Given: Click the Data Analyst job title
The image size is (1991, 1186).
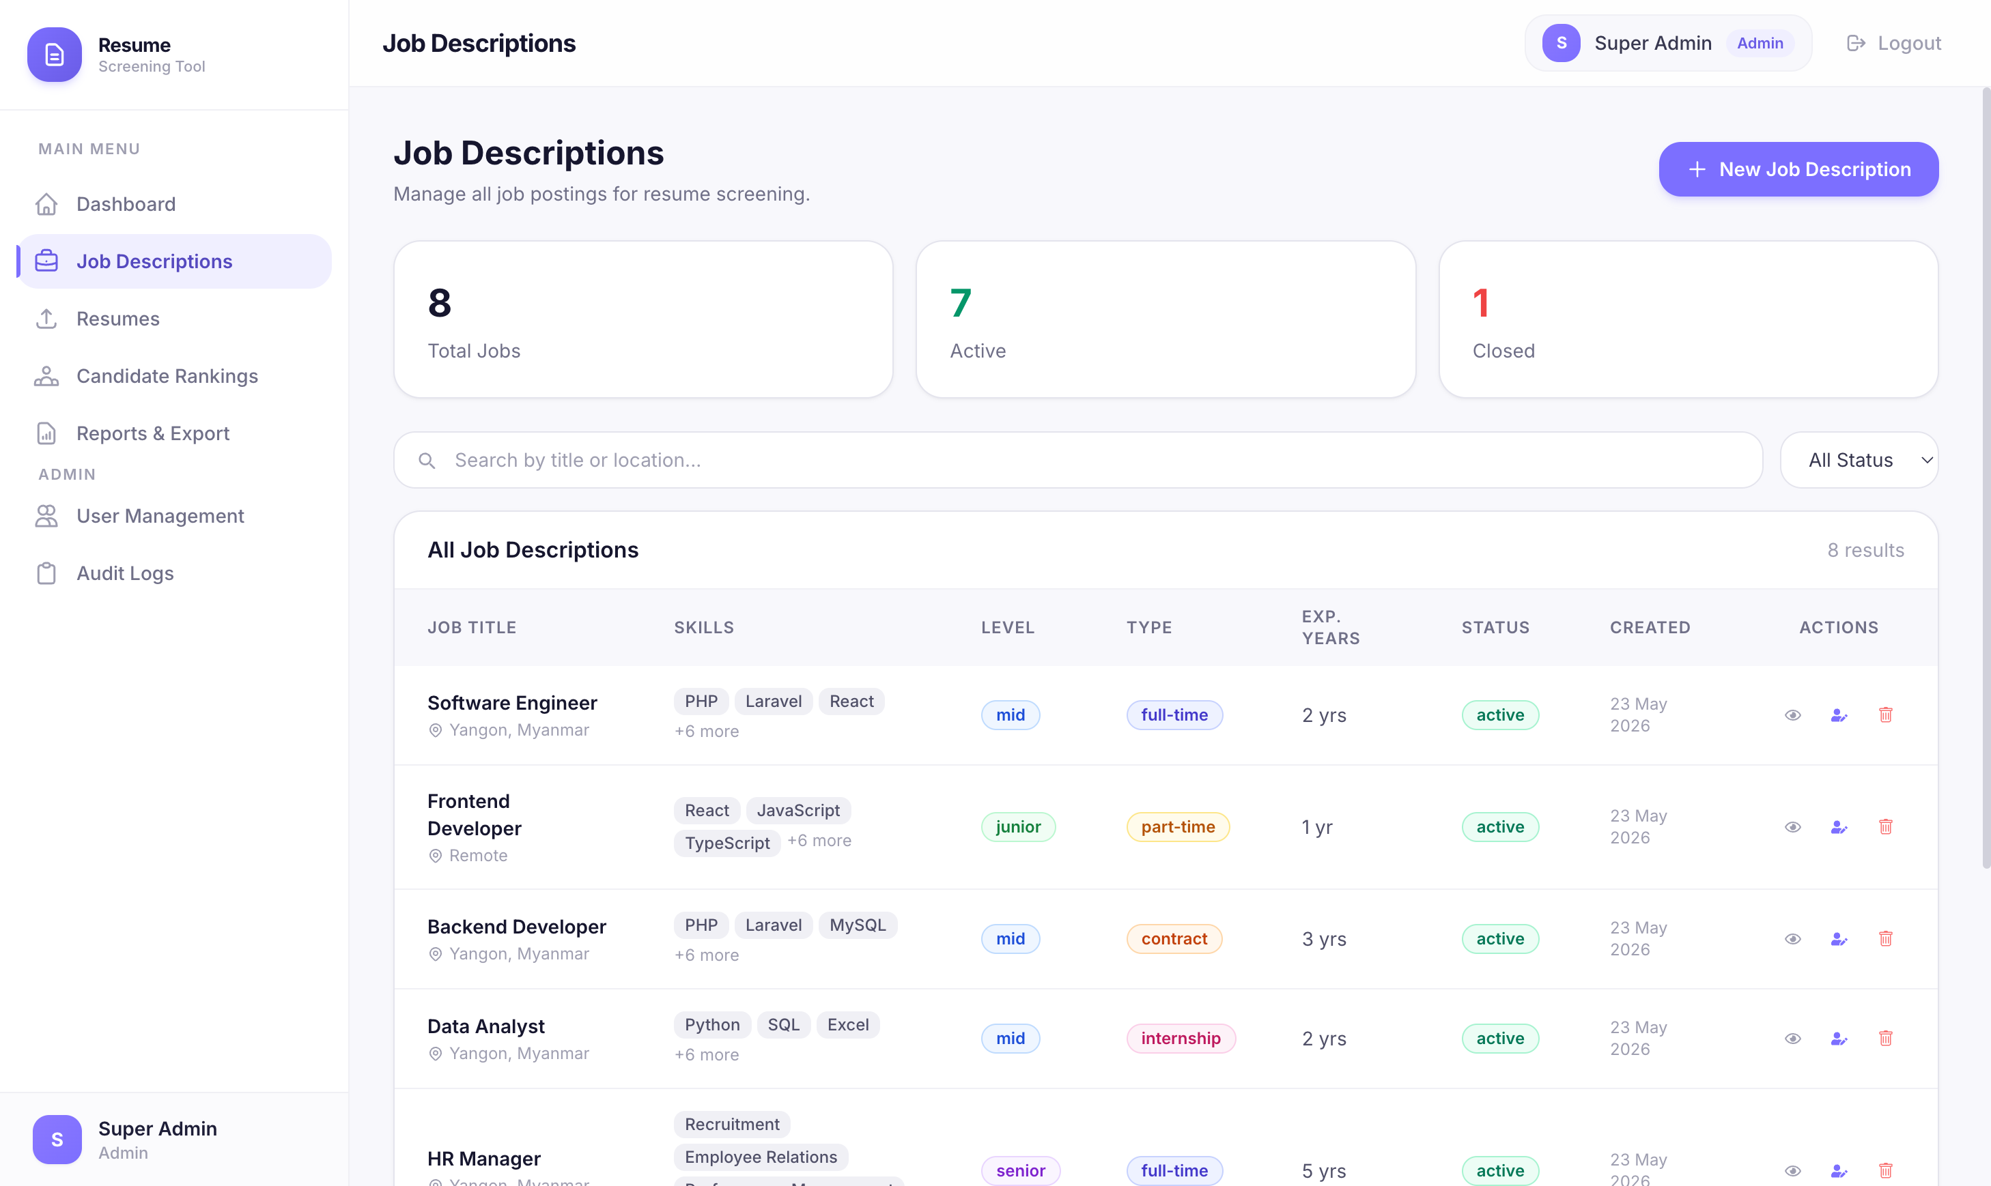Looking at the screenshot, I should point(485,1026).
